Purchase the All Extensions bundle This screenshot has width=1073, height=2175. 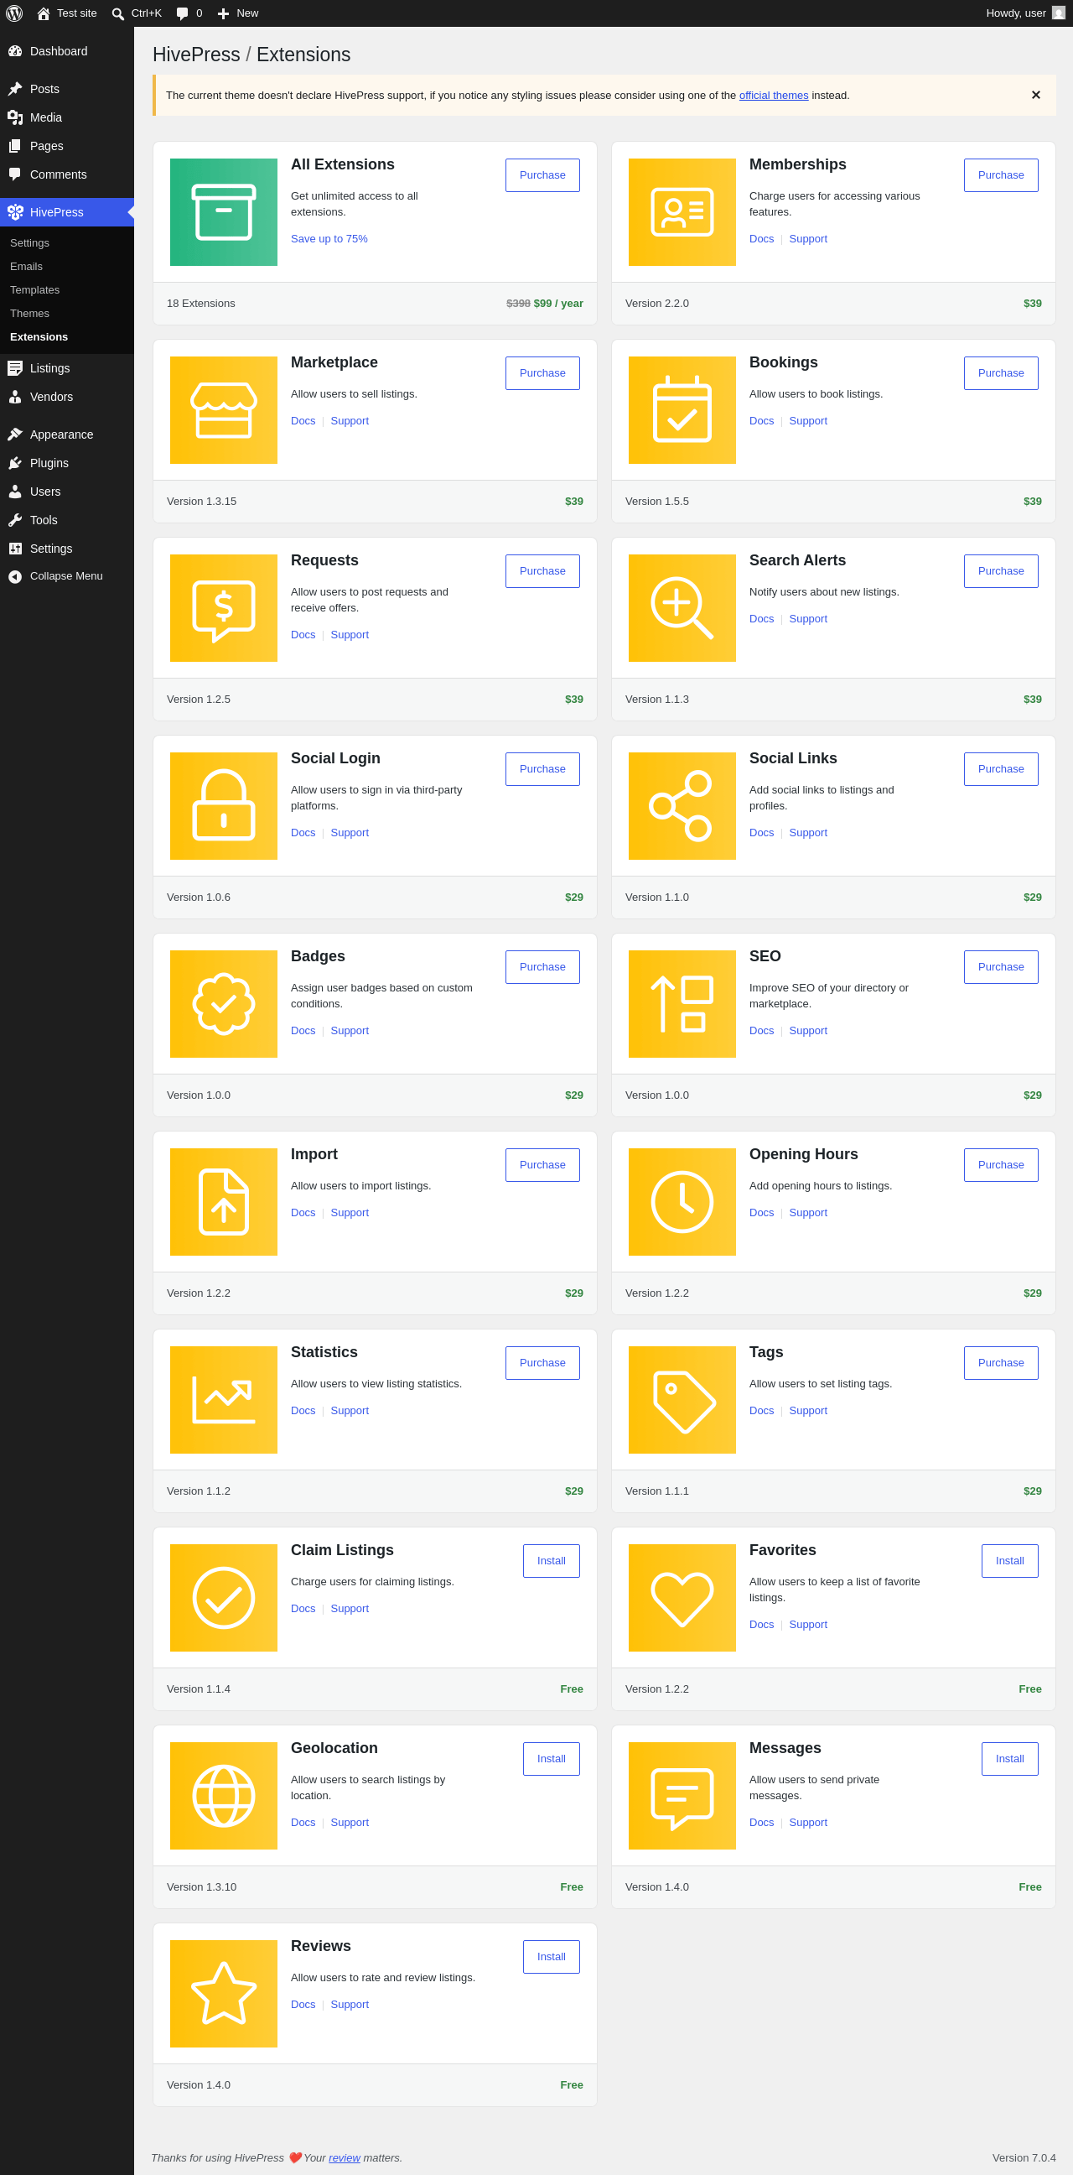click(x=542, y=175)
